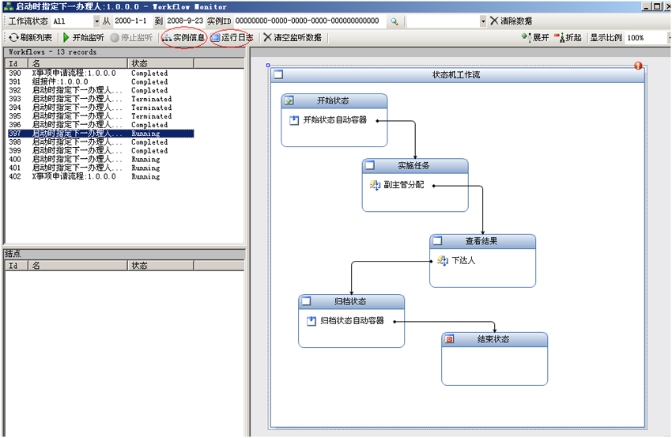Select the 开始状态 state title

coord(333,100)
